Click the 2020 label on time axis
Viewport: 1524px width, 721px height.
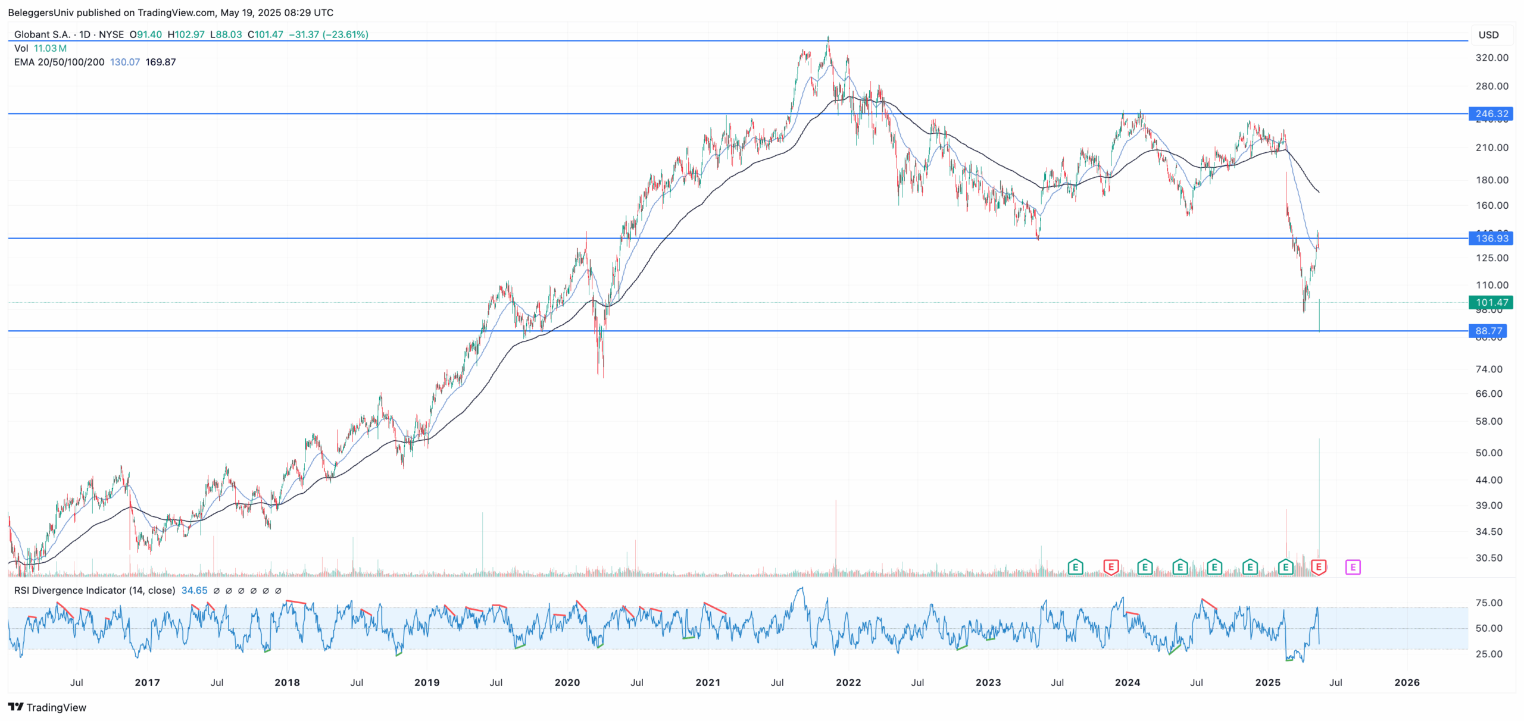567,682
